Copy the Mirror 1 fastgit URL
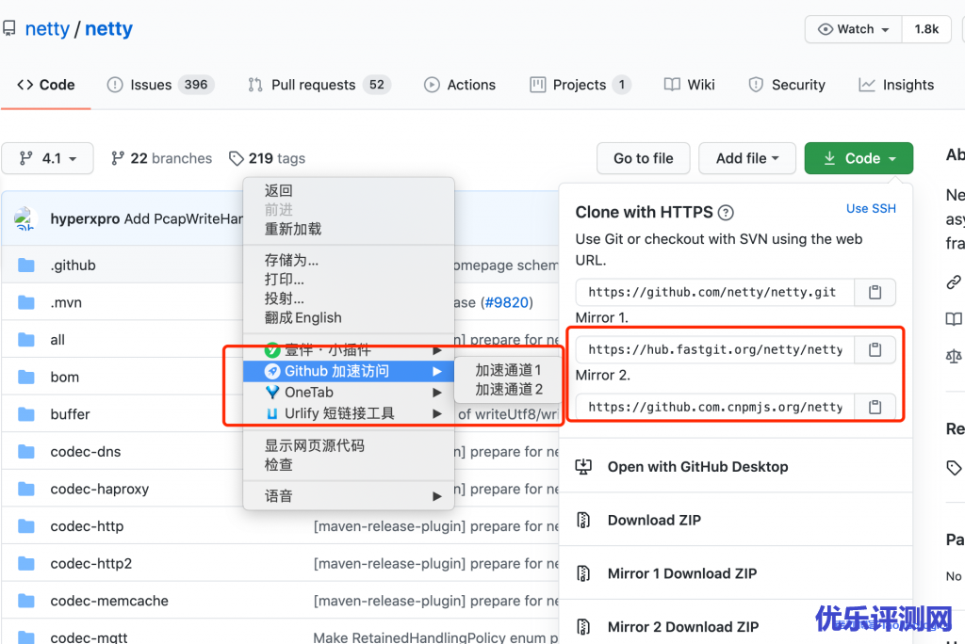 [x=875, y=350]
